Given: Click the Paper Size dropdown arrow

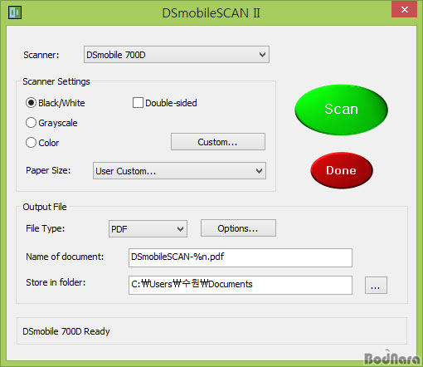Looking at the screenshot, I should (259, 171).
